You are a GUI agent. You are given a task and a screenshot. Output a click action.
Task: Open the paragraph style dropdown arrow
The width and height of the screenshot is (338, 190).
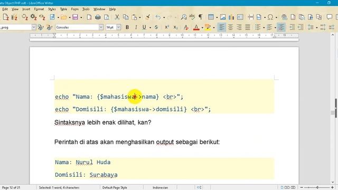pyautogui.click(x=34, y=27)
